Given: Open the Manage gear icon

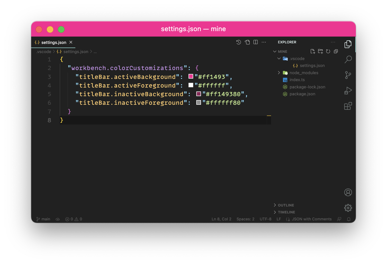Looking at the screenshot, I should tap(348, 208).
